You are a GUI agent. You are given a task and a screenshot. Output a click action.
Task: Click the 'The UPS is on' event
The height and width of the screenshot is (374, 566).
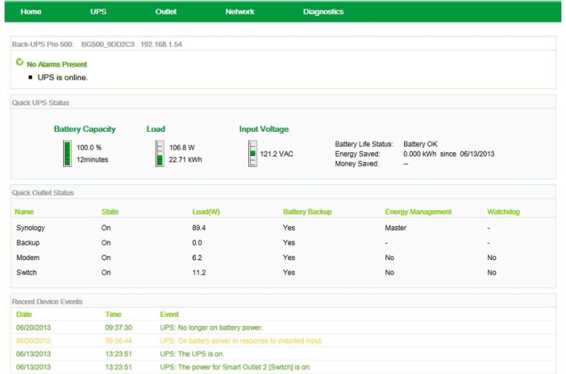tap(192, 354)
